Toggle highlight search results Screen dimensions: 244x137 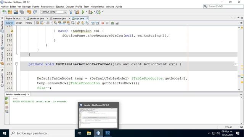pyautogui.click(x=69, y=23)
